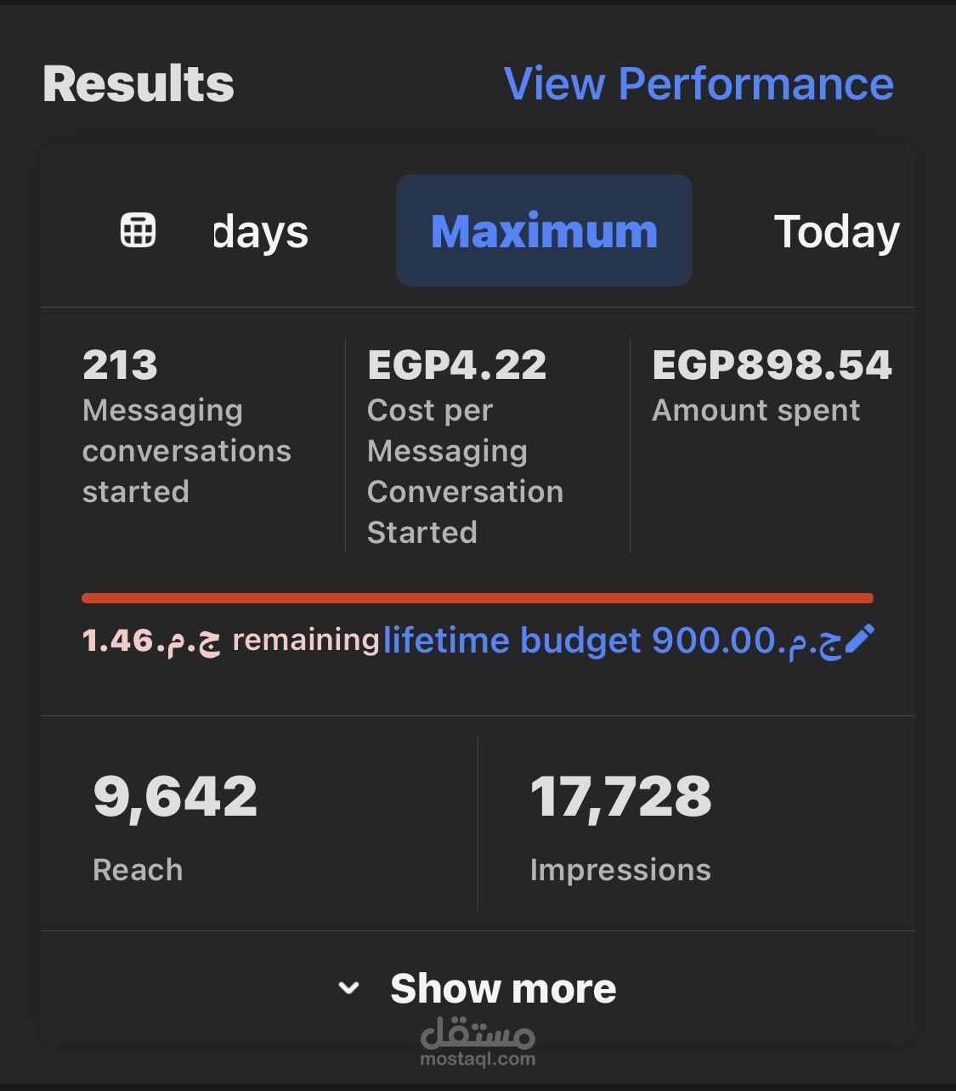
Task: Expand results with Show more
Action: (x=503, y=989)
